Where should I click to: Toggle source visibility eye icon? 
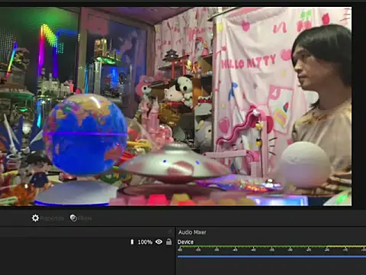pos(159,241)
